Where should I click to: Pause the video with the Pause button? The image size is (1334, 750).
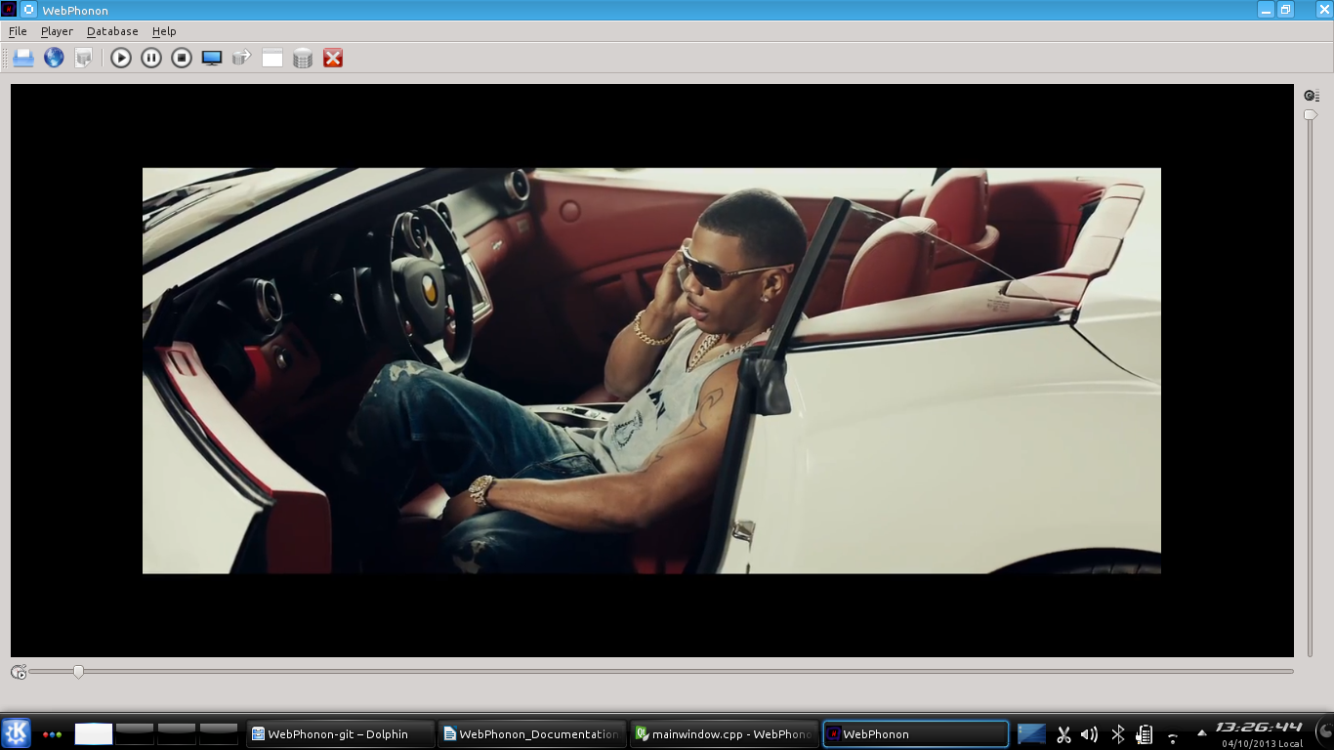click(151, 59)
